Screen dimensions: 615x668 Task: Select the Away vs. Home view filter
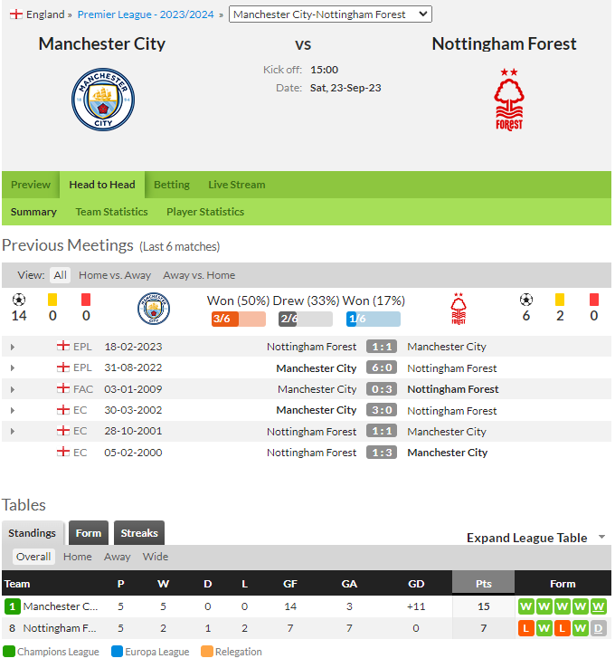click(x=199, y=275)
